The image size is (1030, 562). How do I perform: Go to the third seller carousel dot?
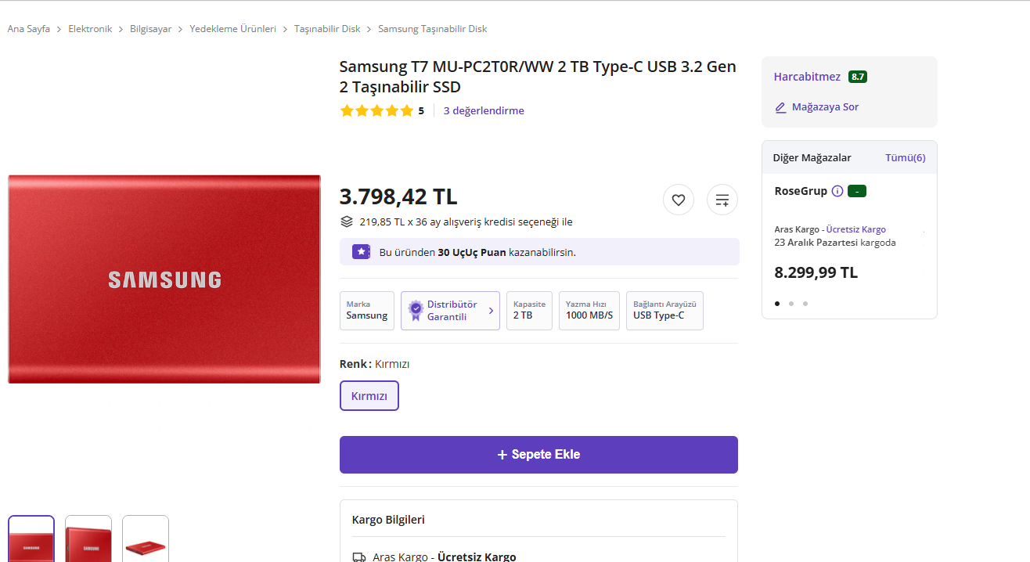[805, 304]
